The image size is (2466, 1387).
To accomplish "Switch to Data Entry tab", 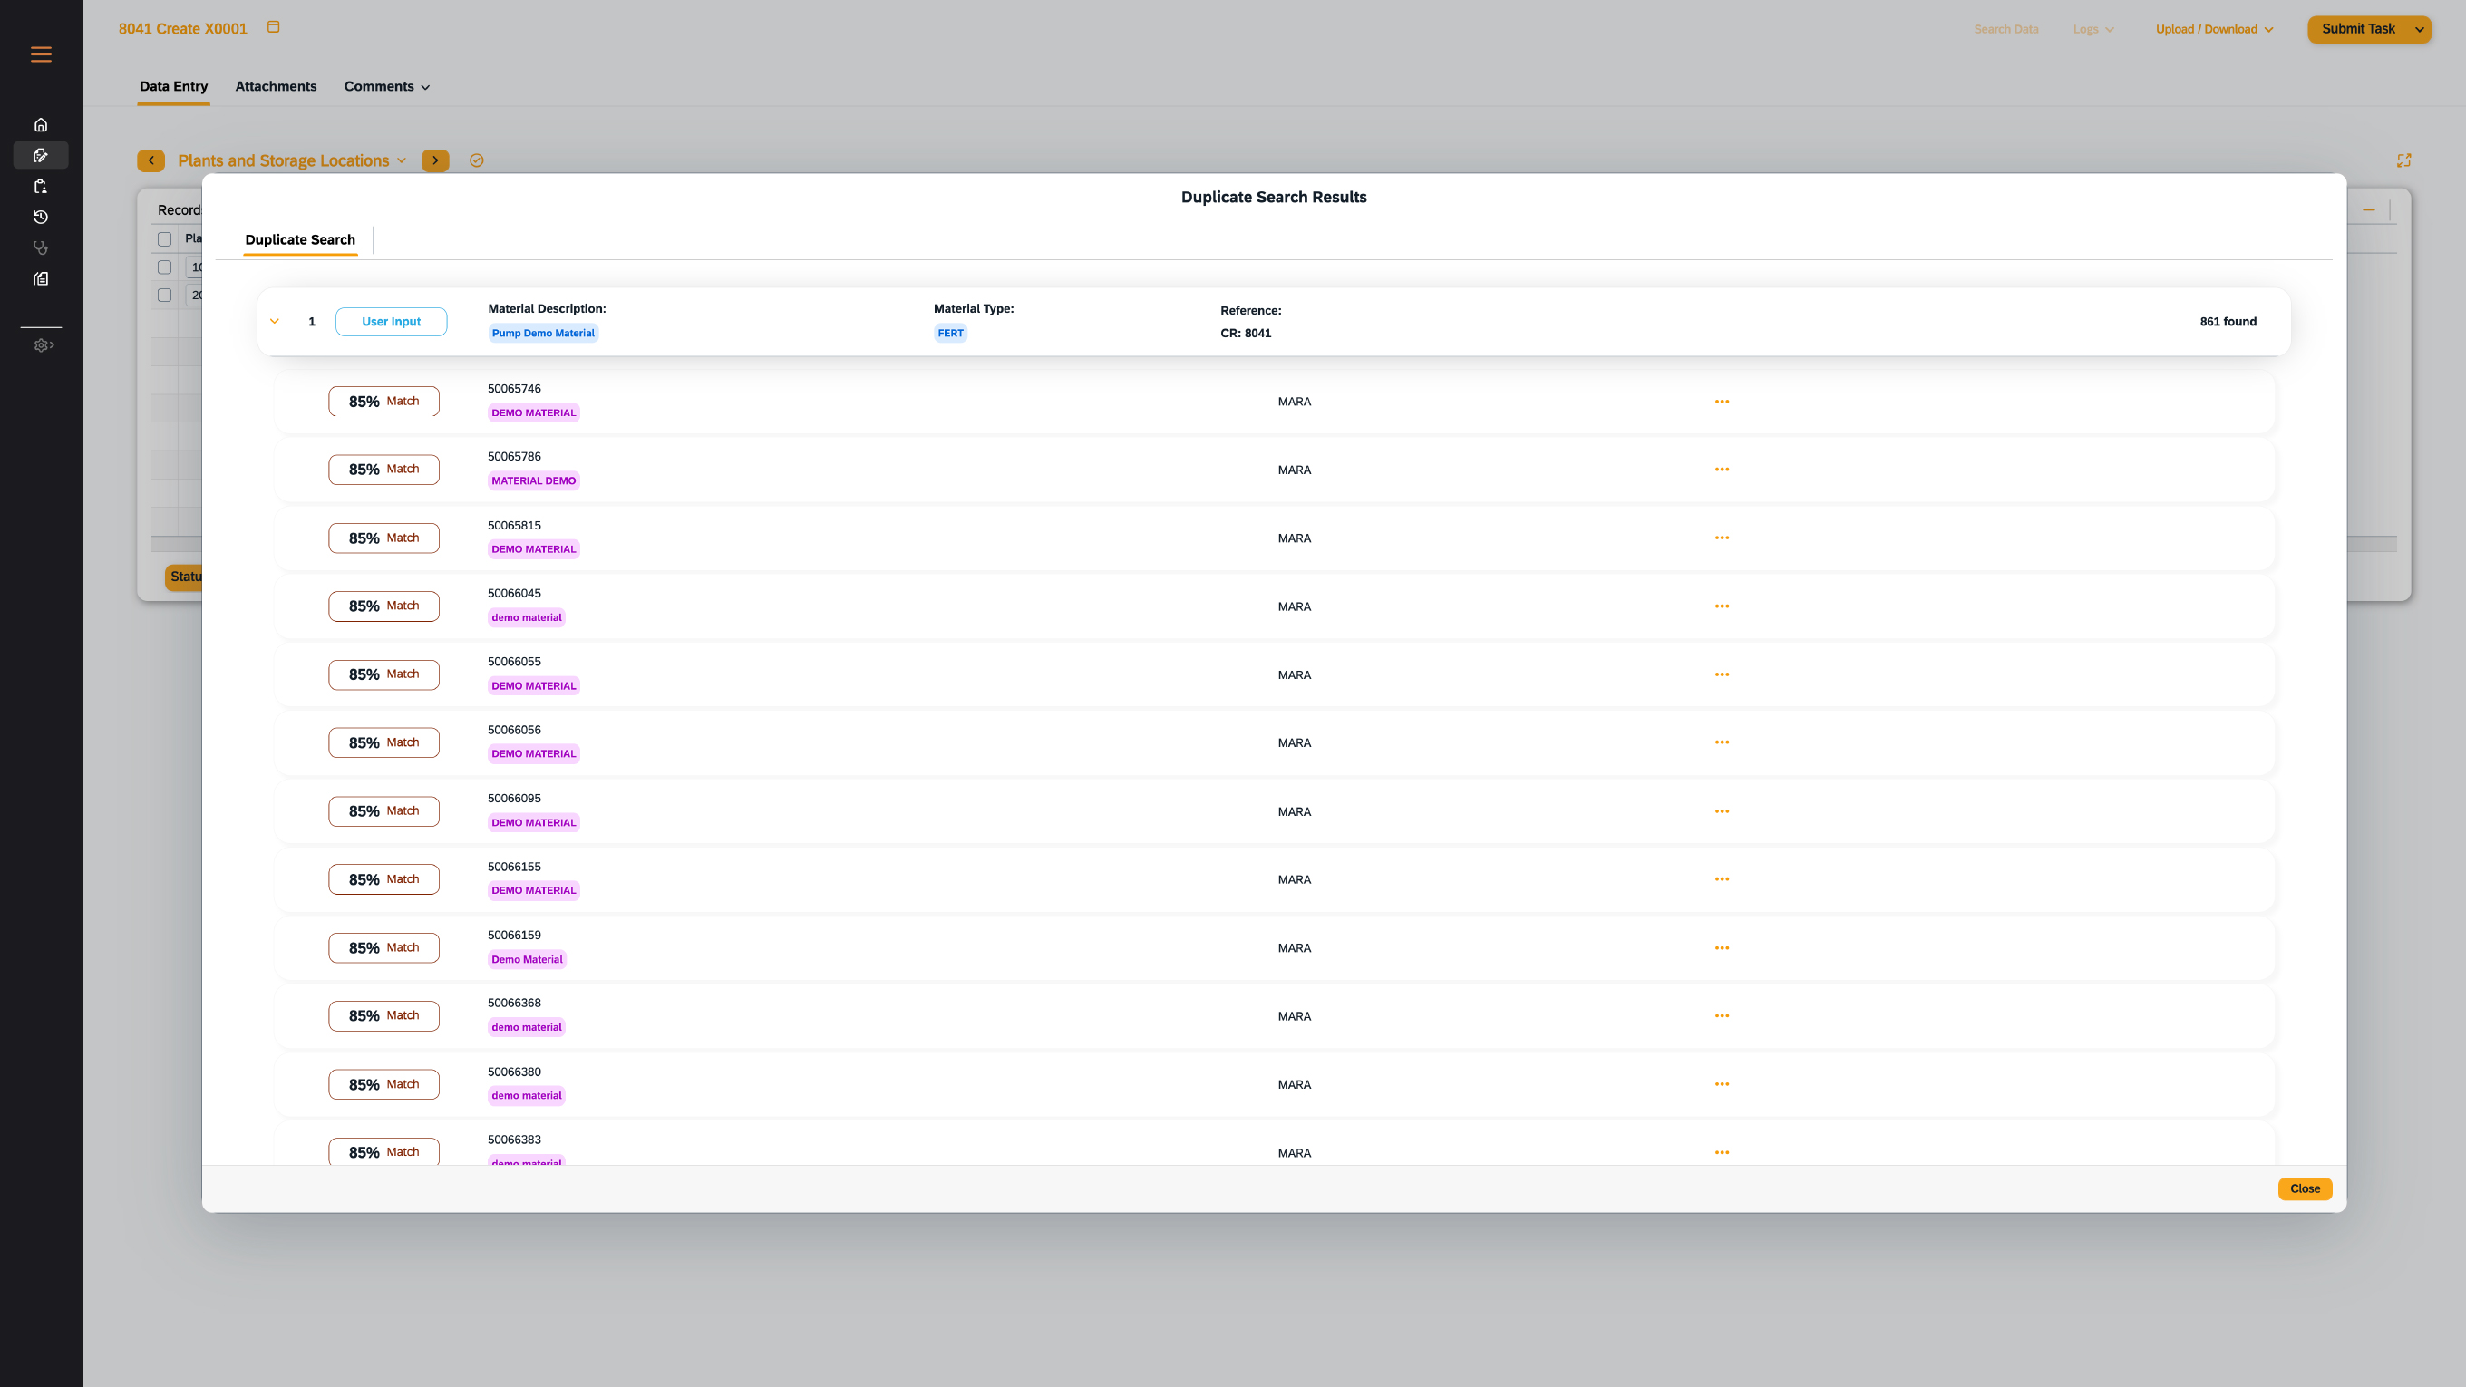I will [173, 86].
